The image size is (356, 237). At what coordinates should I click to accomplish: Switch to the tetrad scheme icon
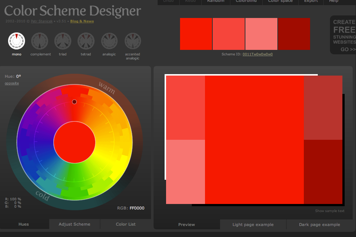86,41
